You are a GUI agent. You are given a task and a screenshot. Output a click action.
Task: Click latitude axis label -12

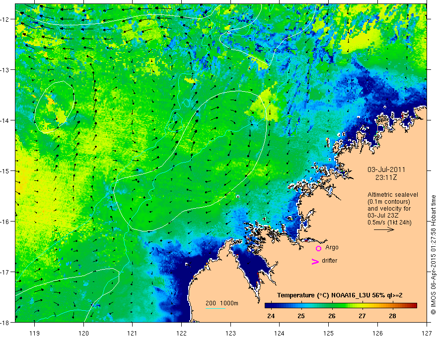click(5, 19)
